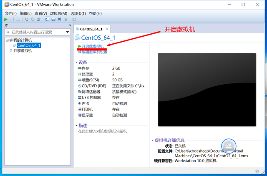Open the 帮助(H) menu
The width and height of the screenshot is (267, 176).
[96, 13]
